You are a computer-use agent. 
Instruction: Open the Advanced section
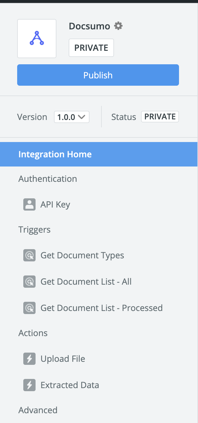pyautogui.click(x=38, y=410)
